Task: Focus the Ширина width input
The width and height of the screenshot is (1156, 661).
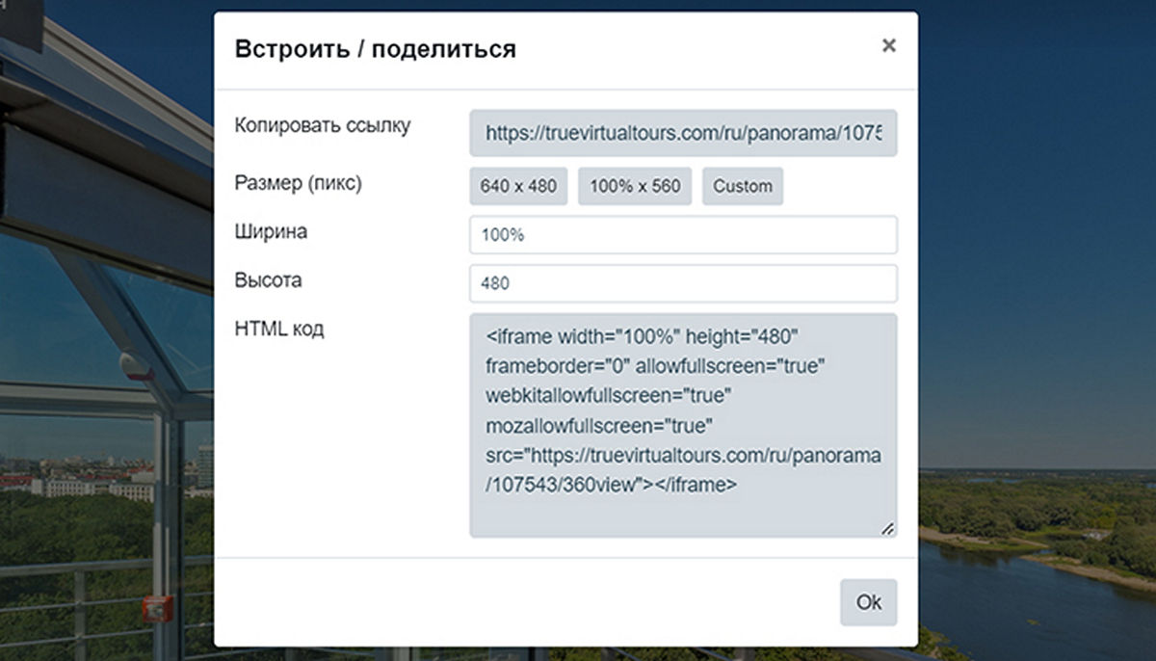Action: pos(683,234)
